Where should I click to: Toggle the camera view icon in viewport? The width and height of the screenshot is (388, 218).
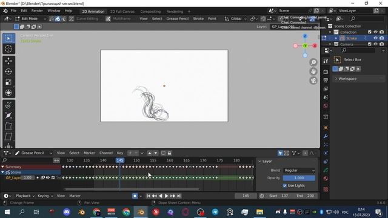click(x=313, y=81)
